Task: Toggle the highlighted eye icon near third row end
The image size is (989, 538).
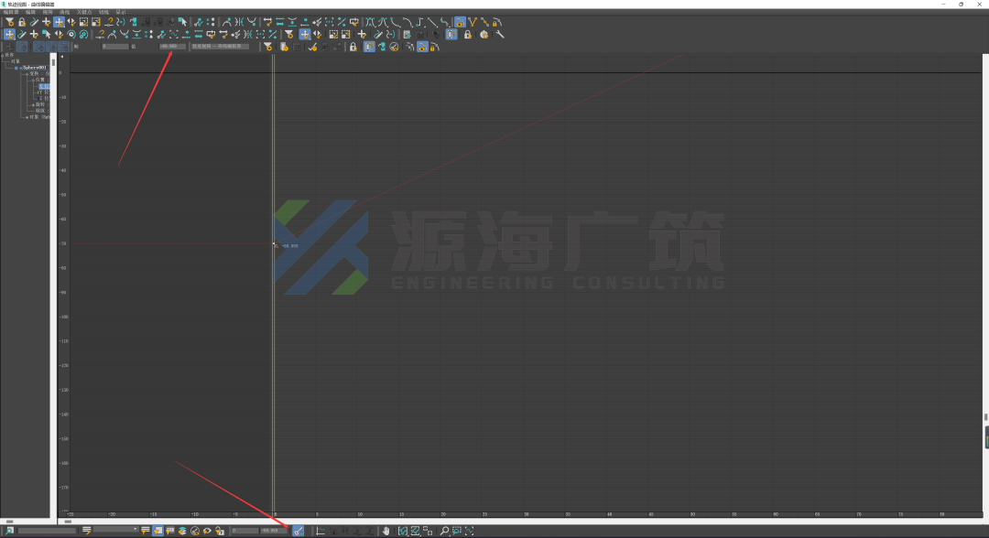Action: 422,47
